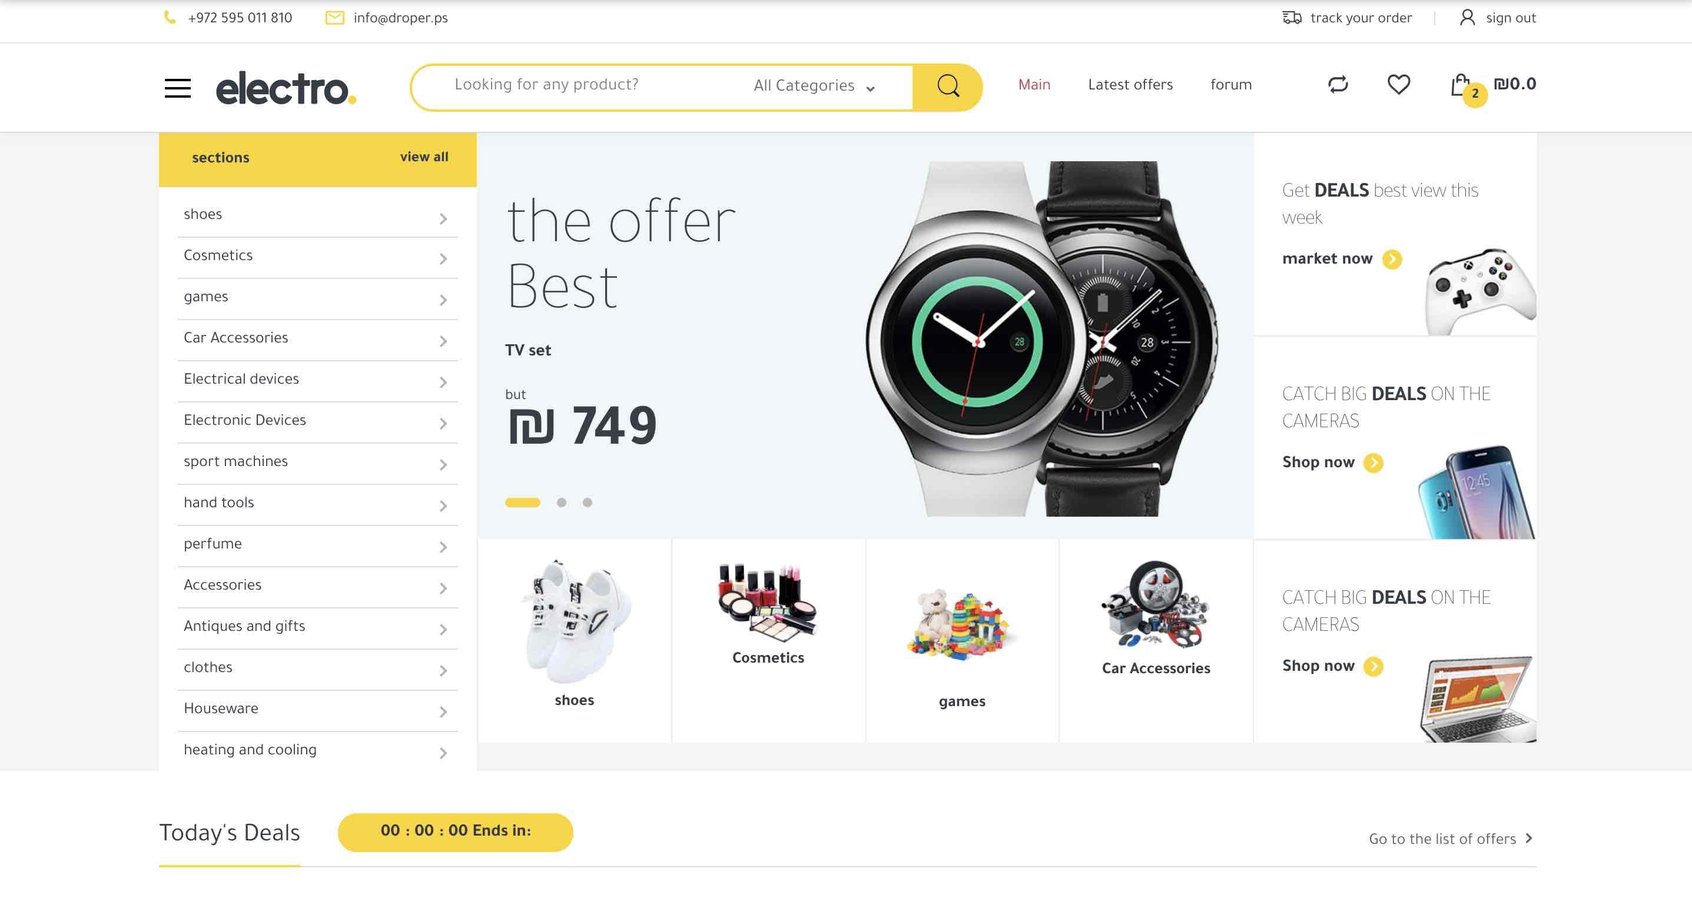Select the second carousel slide dot

point(562,503)
